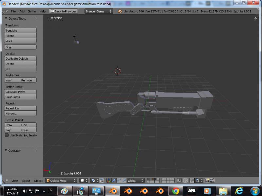Select grease pencil Line
Image resolution: width=262 pixels, height=196 pixels.
click(x=28, y=125)
